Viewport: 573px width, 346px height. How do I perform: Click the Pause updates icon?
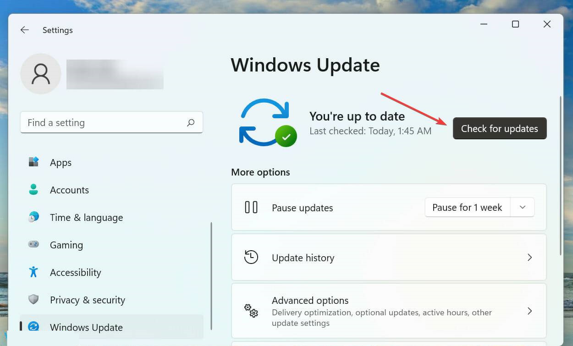(x=251, y=207)
